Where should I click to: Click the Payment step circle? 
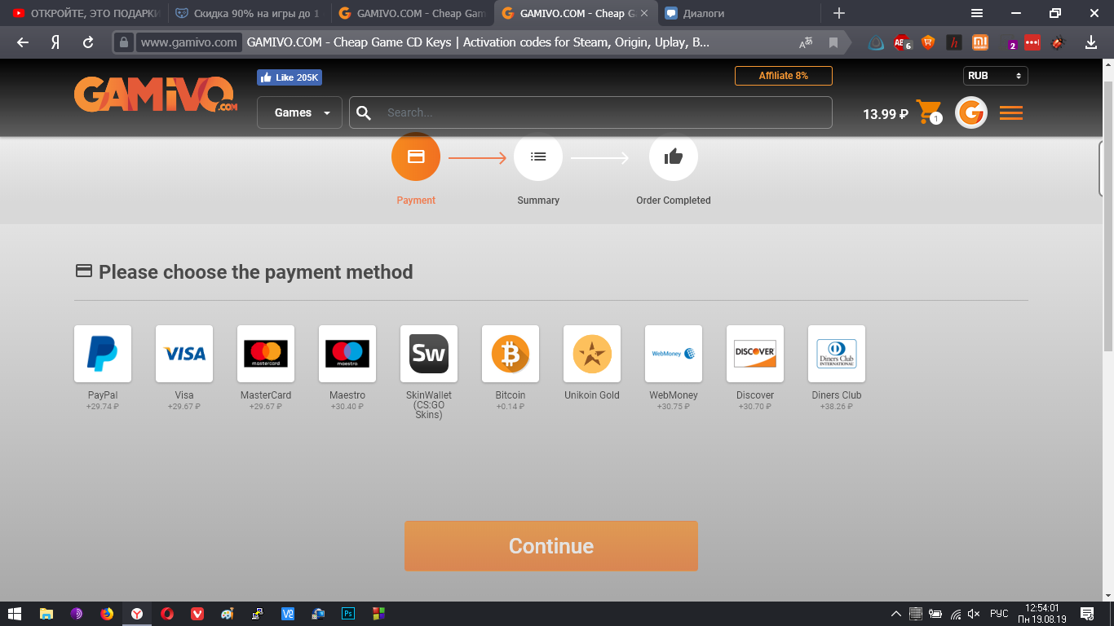point(416,156)
